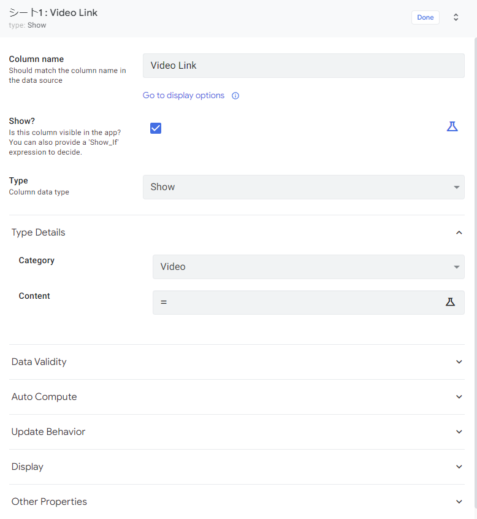Viewport: 477px width, 519px height.
Task: Expand the Other Properties section
Action: pos(459,501)
